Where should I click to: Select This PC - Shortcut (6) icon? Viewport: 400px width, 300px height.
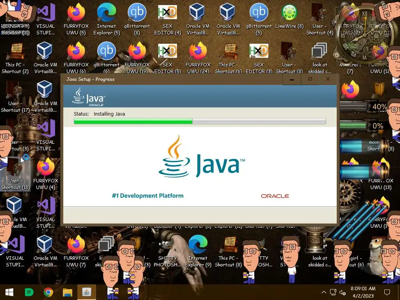tap(228, 58)
